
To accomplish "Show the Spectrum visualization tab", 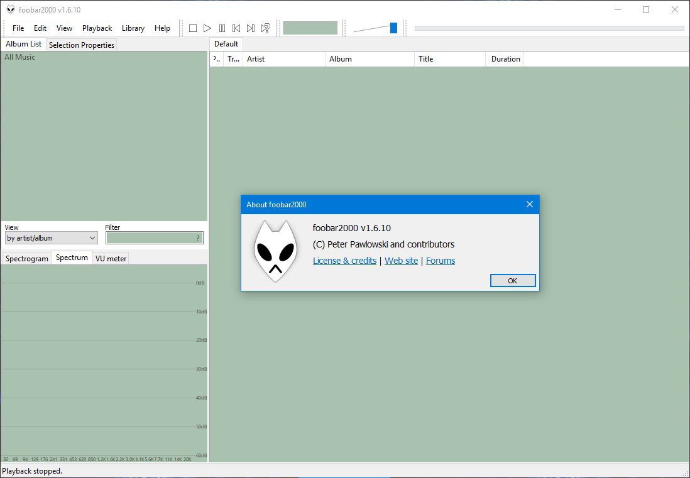I will tap(72, 258).
